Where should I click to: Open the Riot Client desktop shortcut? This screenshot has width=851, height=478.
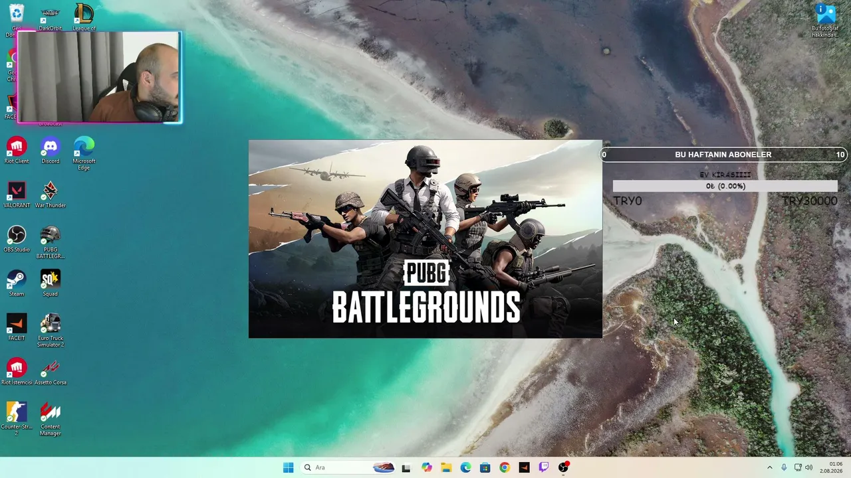click(17, 151)
